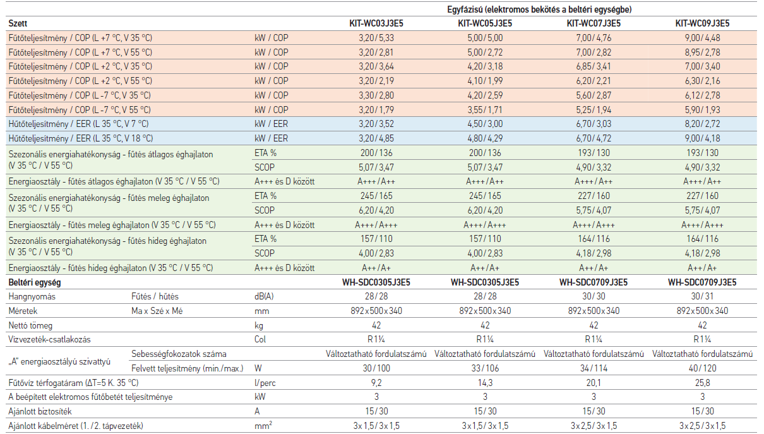Image resolution: width=764 pixels, height=434 pixels.
Task: Select the pump power value 34/114
Action: point(594,368)
